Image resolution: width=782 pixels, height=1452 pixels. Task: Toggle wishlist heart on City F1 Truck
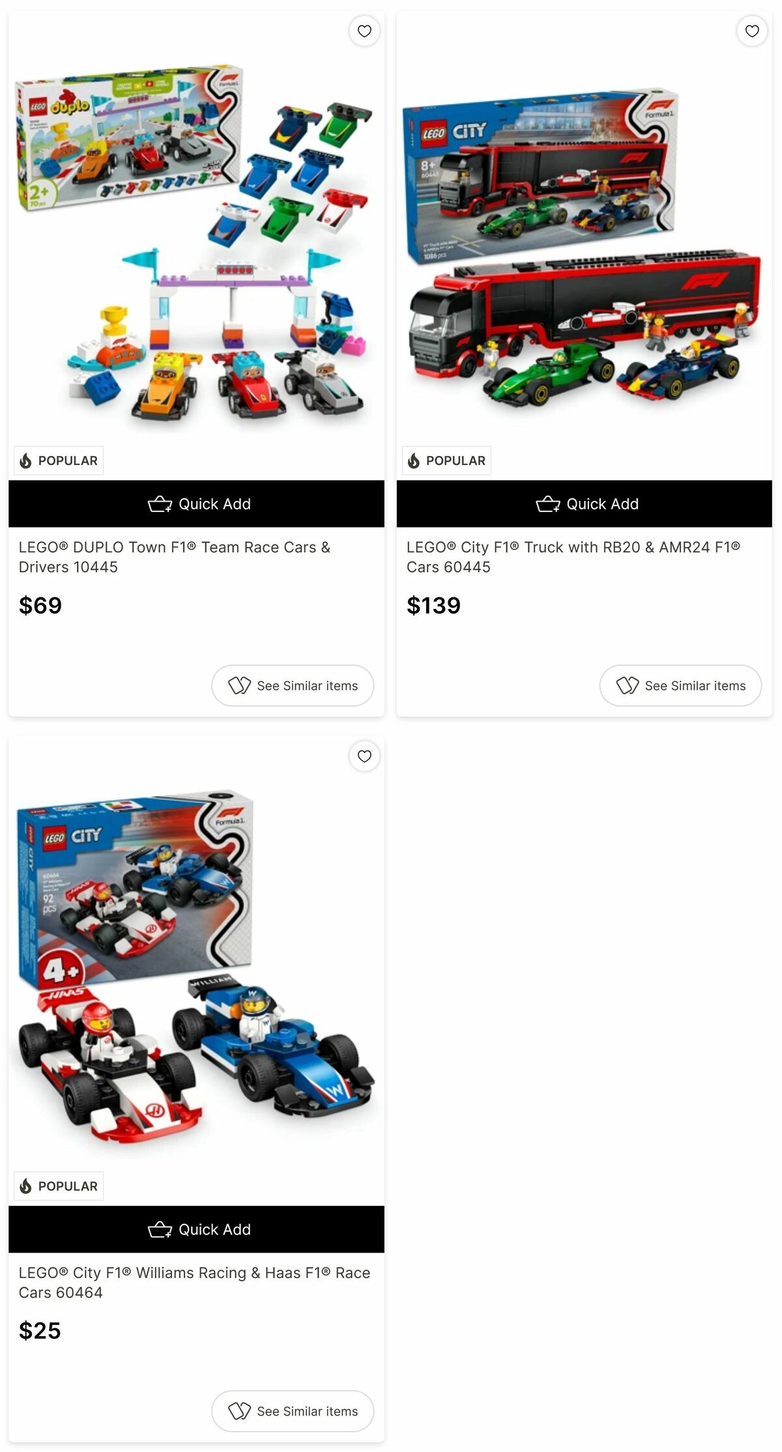point(752,31)
